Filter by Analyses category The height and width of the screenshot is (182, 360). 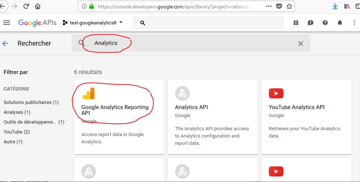click(x=17, y=112)
